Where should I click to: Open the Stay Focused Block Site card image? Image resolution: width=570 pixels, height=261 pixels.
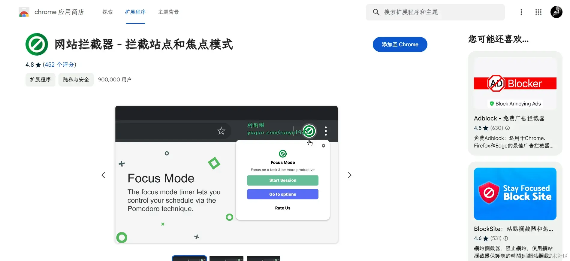515,194
